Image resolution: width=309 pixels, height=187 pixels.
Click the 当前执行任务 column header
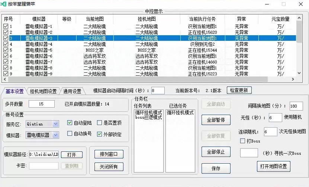(x=202, y=19)
